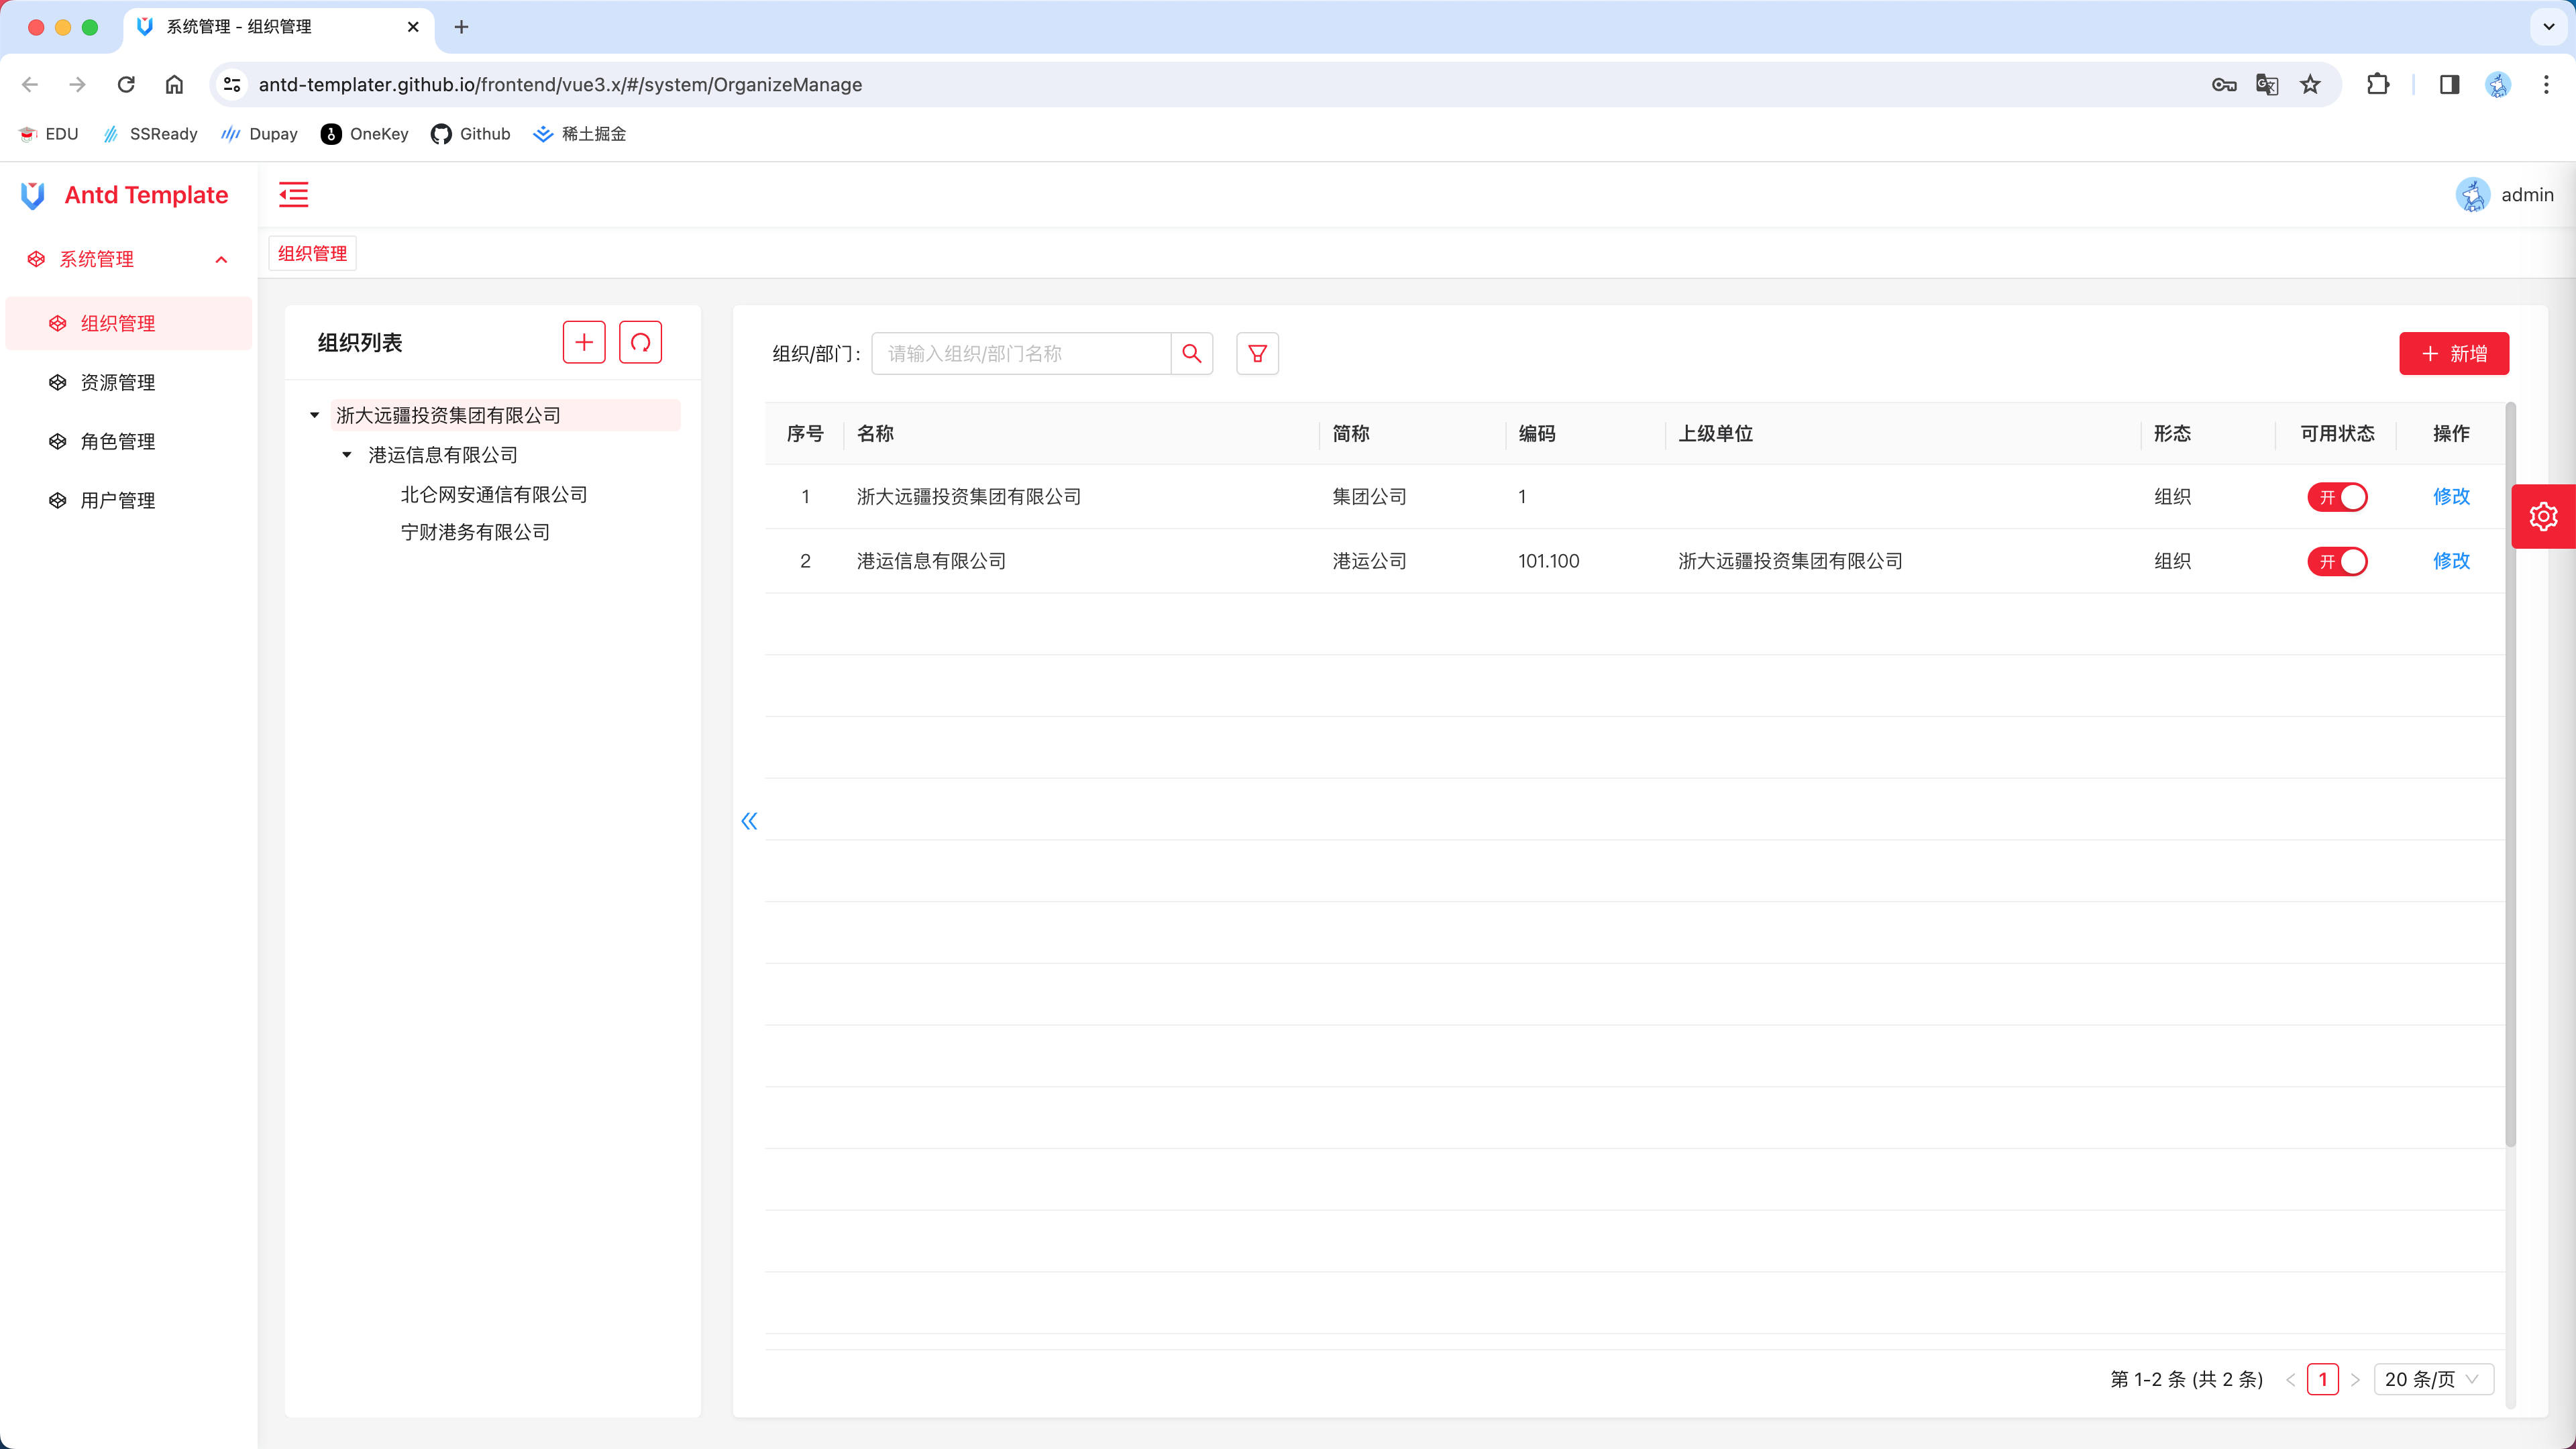Open the 稀土掘金 bookmark
Image resolution: width=2576 pixels, height=1449 pixels.
[580, 134]
